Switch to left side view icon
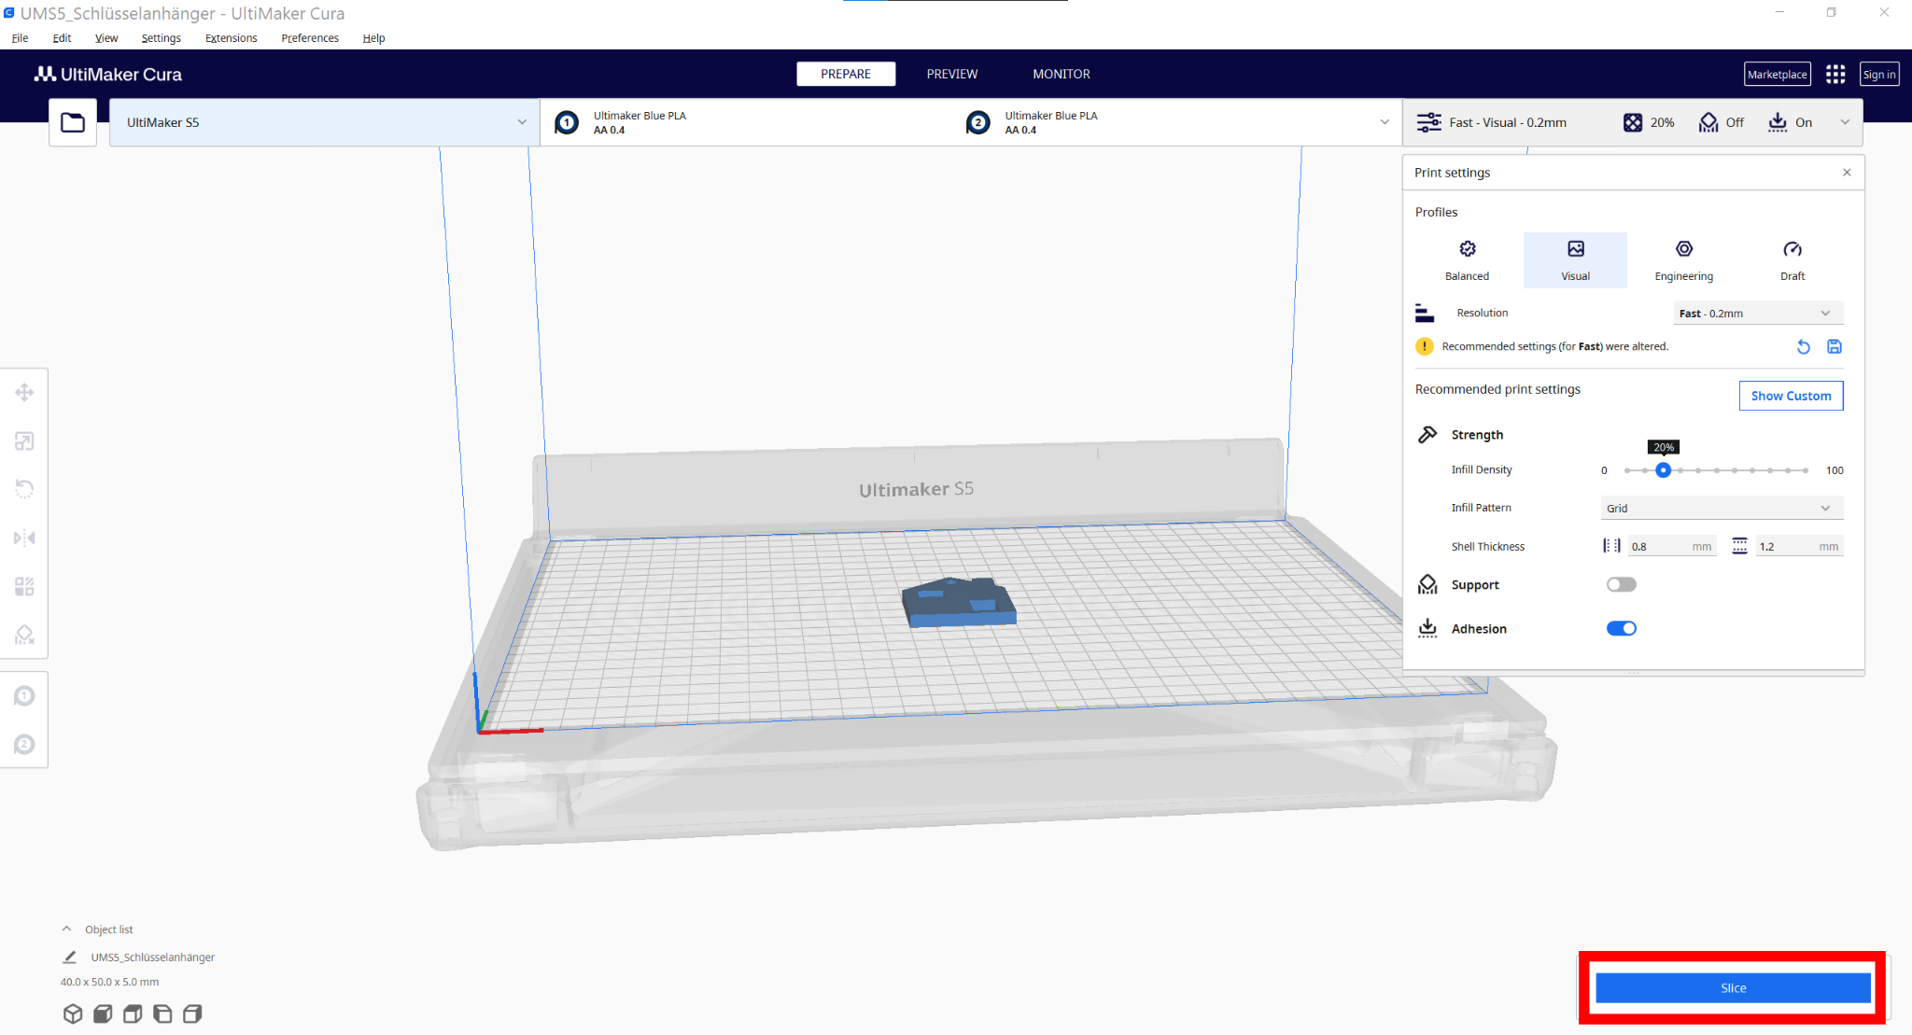This screenshot has width=1912, height=1035. [x=162, y=1014]
